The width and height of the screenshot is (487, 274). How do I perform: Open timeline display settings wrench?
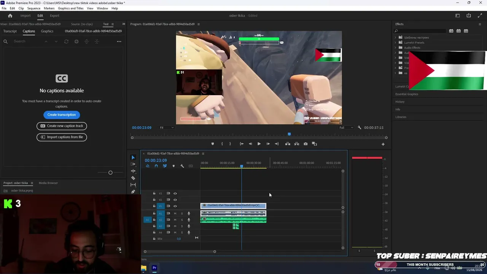[182, 166]
